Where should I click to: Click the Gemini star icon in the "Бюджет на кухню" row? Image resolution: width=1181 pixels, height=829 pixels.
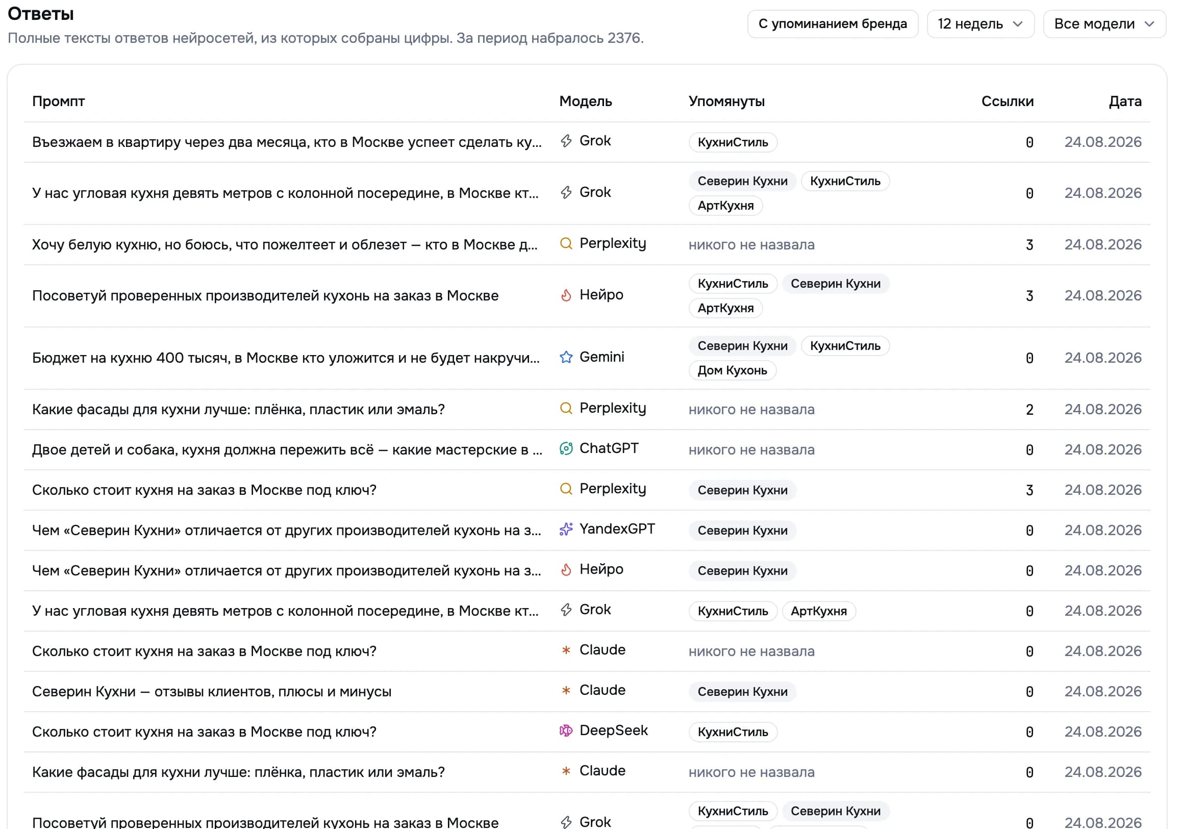(566, 357)
